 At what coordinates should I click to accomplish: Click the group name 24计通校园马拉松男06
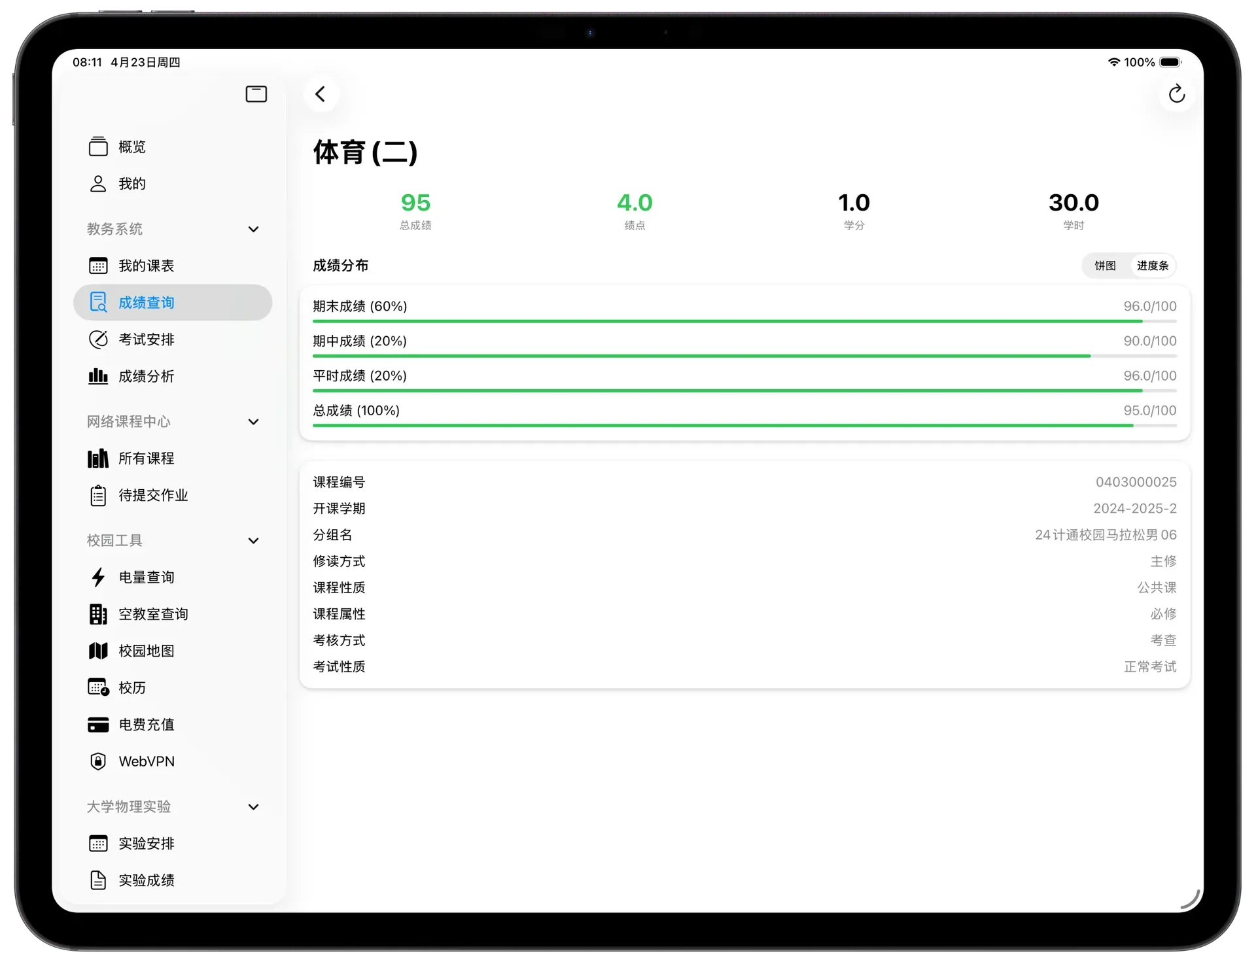1106,535
